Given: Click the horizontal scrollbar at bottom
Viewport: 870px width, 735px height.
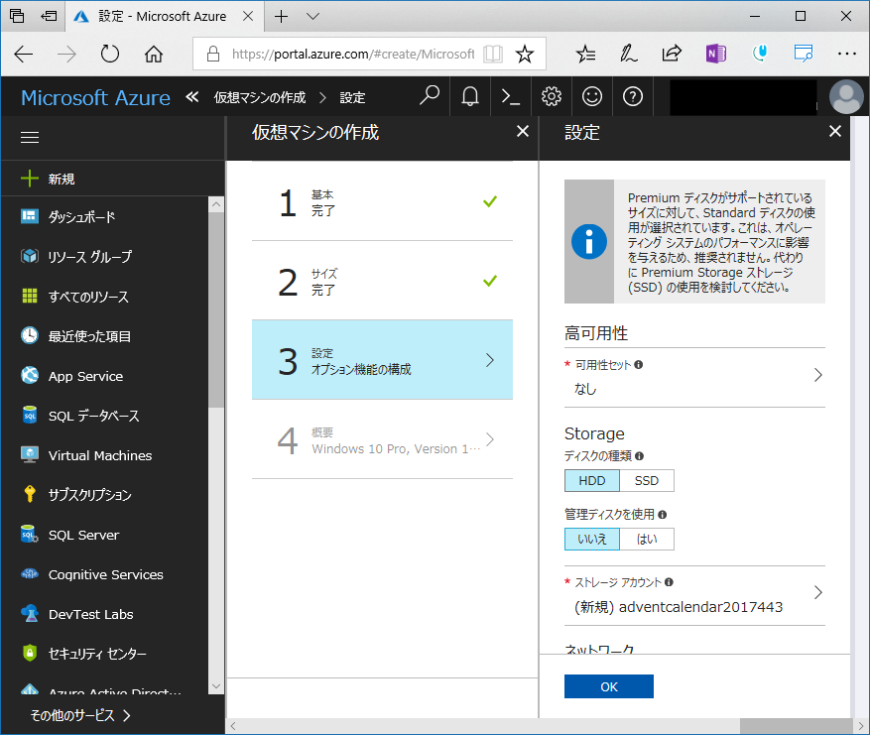Looking at the screenshot, I should pos(796,726).
